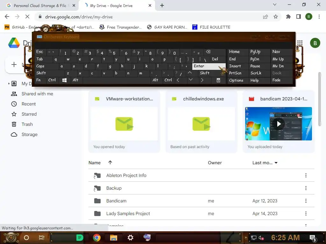This screenshot has width=326, height=244.
Task: Stop page loading with the X button
Action: tap(27, 17)
